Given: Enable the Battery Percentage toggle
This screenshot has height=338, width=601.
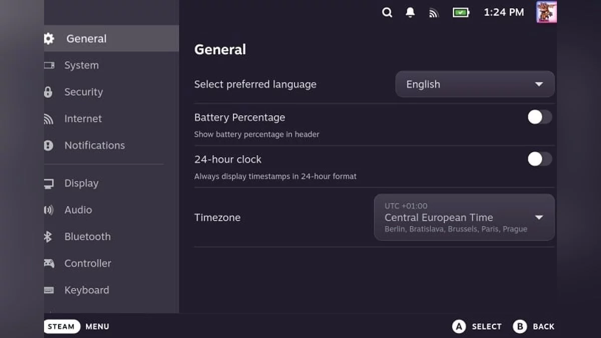Looking at the screenshot, I should (539, 117).
